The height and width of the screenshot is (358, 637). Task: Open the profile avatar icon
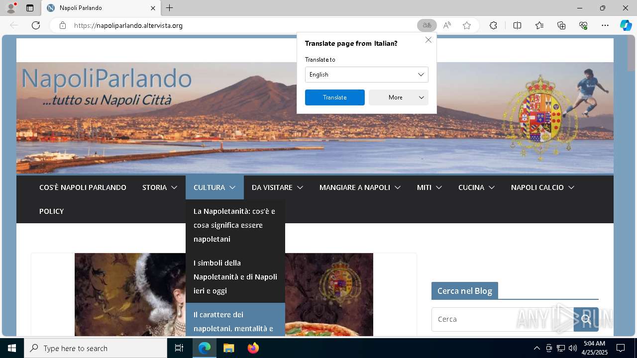pyautogui.click(x=11, y=8)
